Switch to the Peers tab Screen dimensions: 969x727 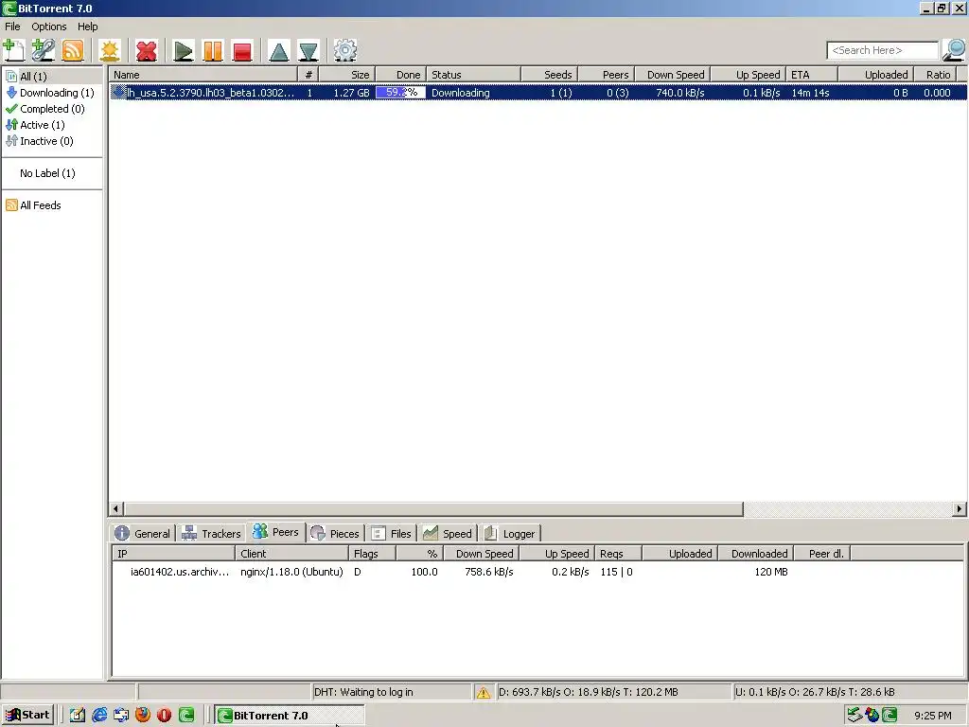(276, 532)
